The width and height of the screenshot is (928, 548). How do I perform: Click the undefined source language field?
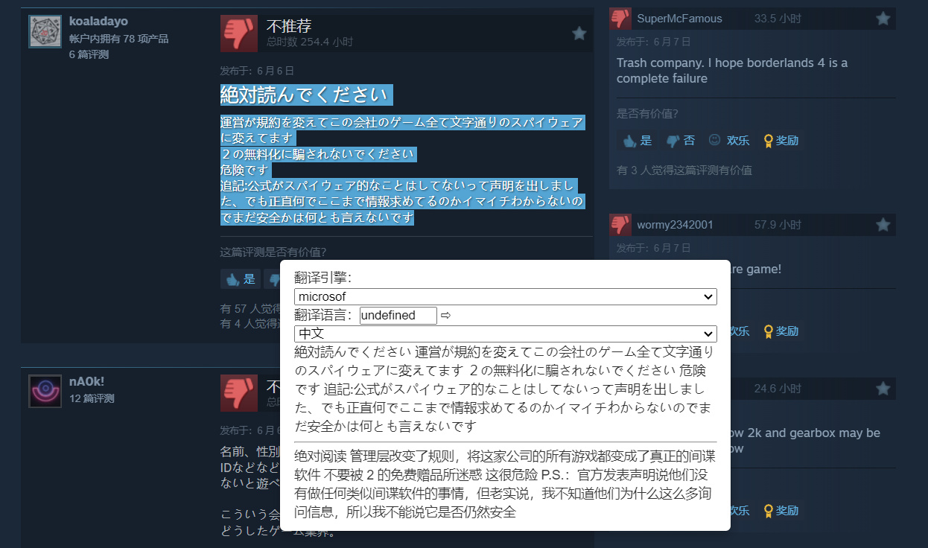click(x=398, y=315)
